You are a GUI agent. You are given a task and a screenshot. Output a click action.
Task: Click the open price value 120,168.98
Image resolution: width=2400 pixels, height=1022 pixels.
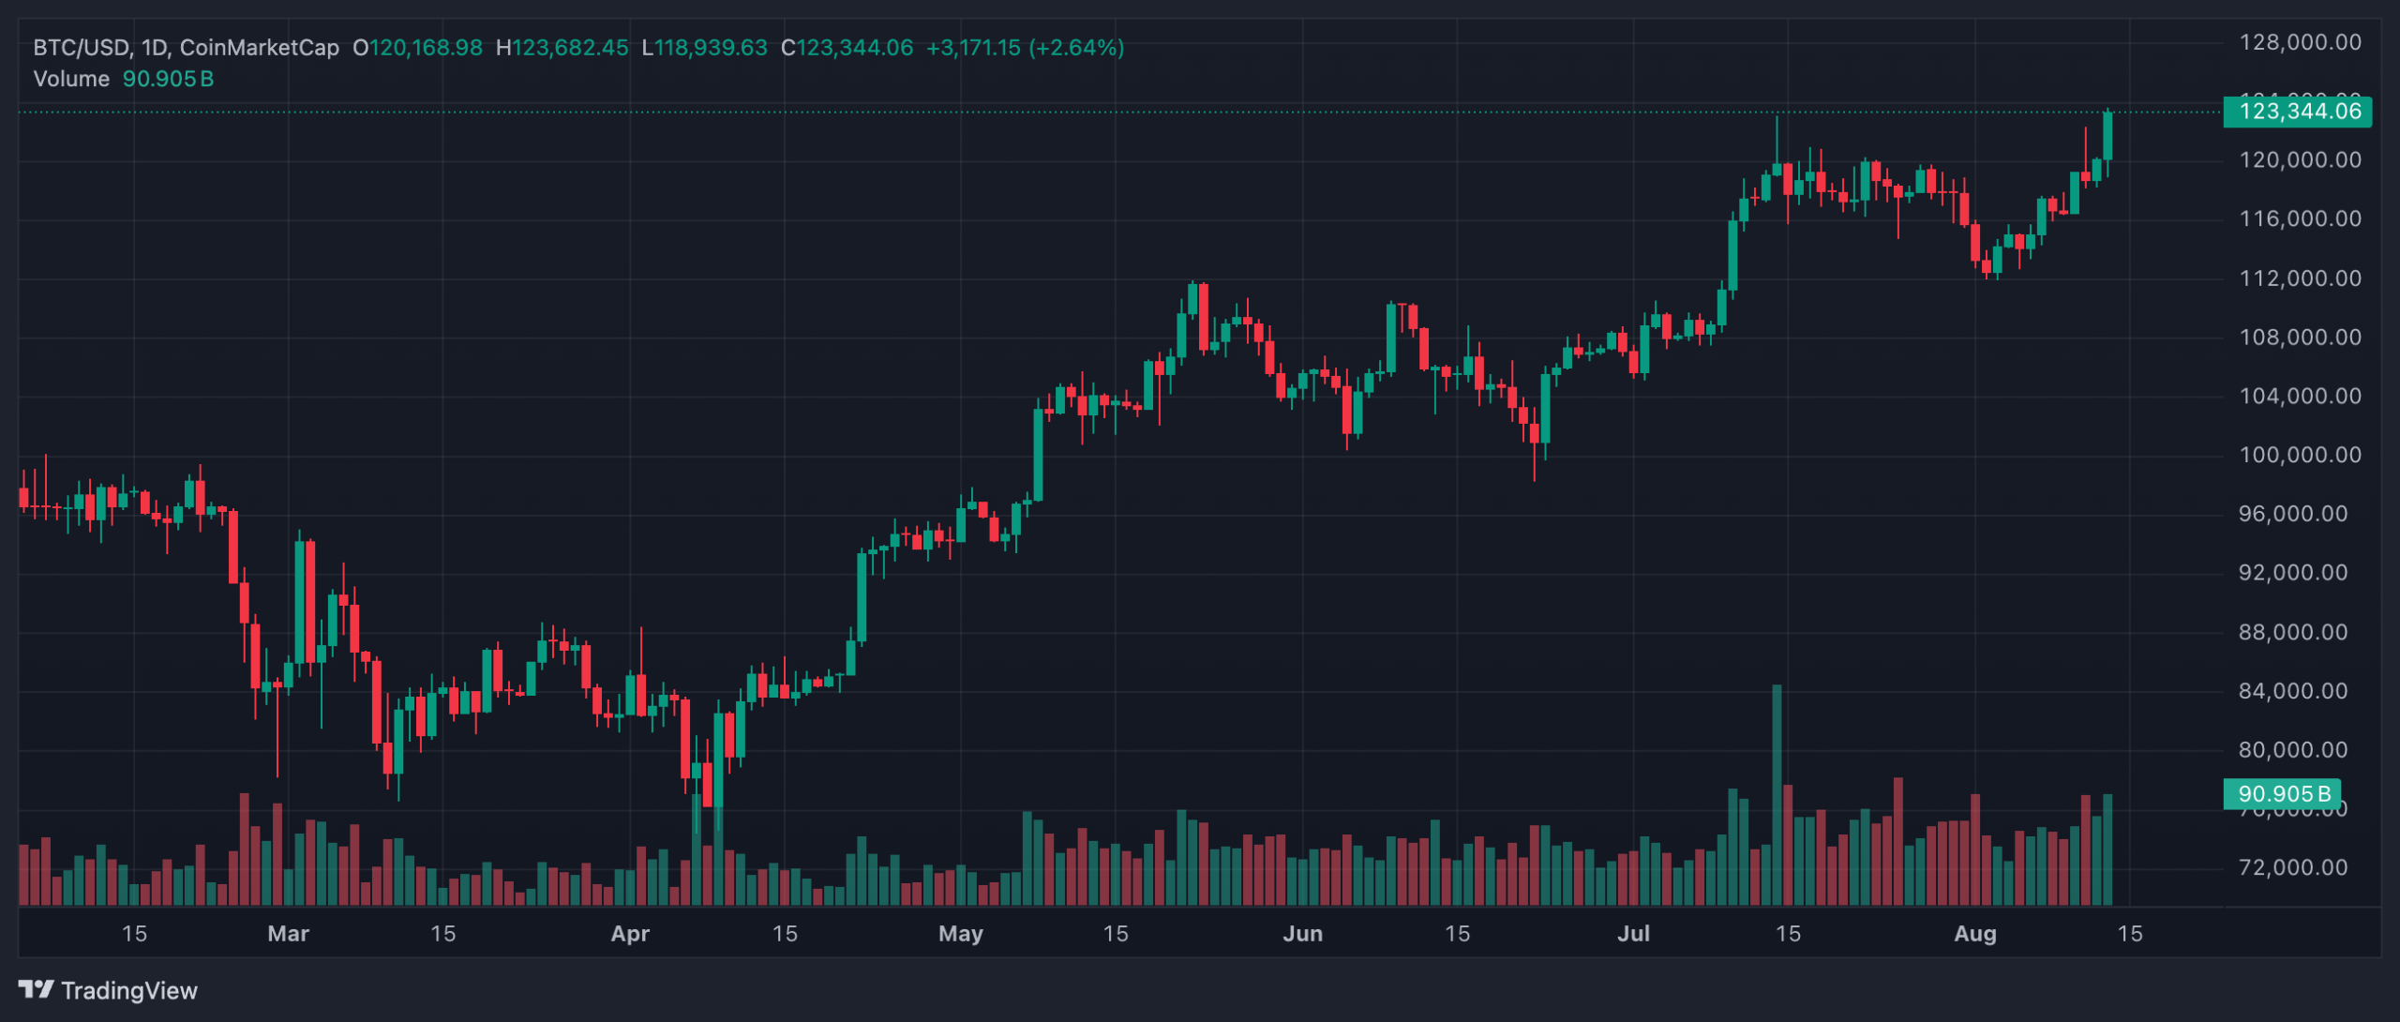click(427, 48)
